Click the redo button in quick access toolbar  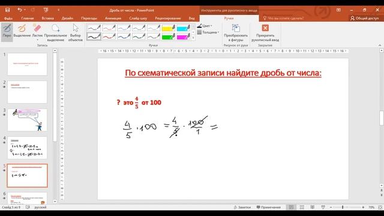click(33, 10)
